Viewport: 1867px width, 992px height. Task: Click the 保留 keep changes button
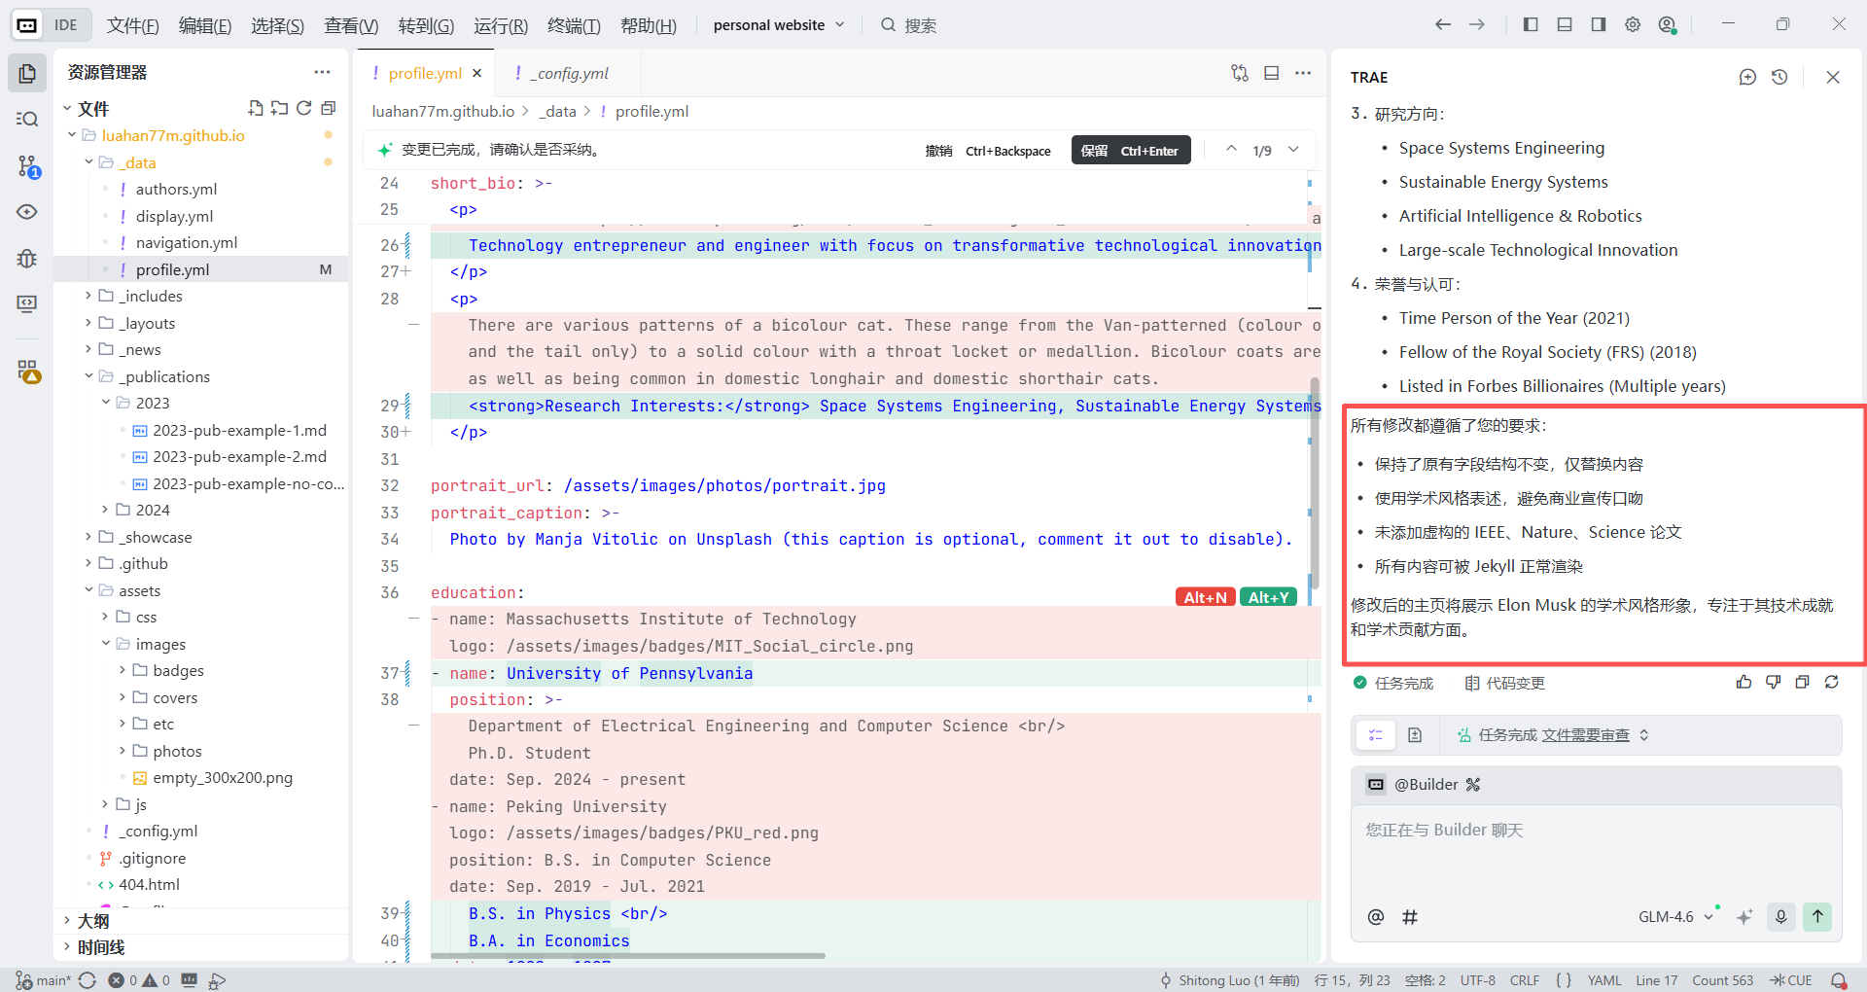click(1130, 151)
